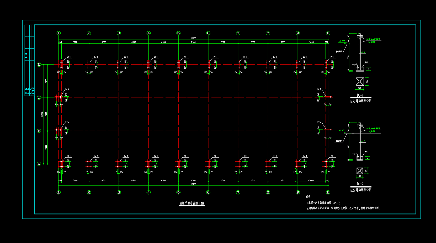Click the 说明 notes heading
Viewport: 436px width, 243px height.
[309, 197]
